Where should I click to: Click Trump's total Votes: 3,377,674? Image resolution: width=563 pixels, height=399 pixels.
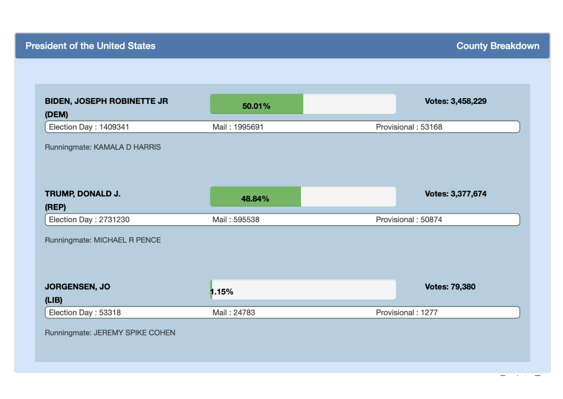455,194
